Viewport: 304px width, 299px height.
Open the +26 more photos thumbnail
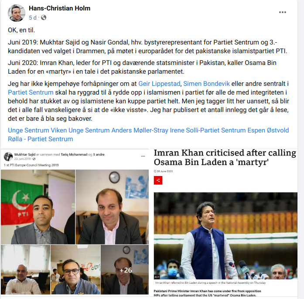[x=125, y=269]
